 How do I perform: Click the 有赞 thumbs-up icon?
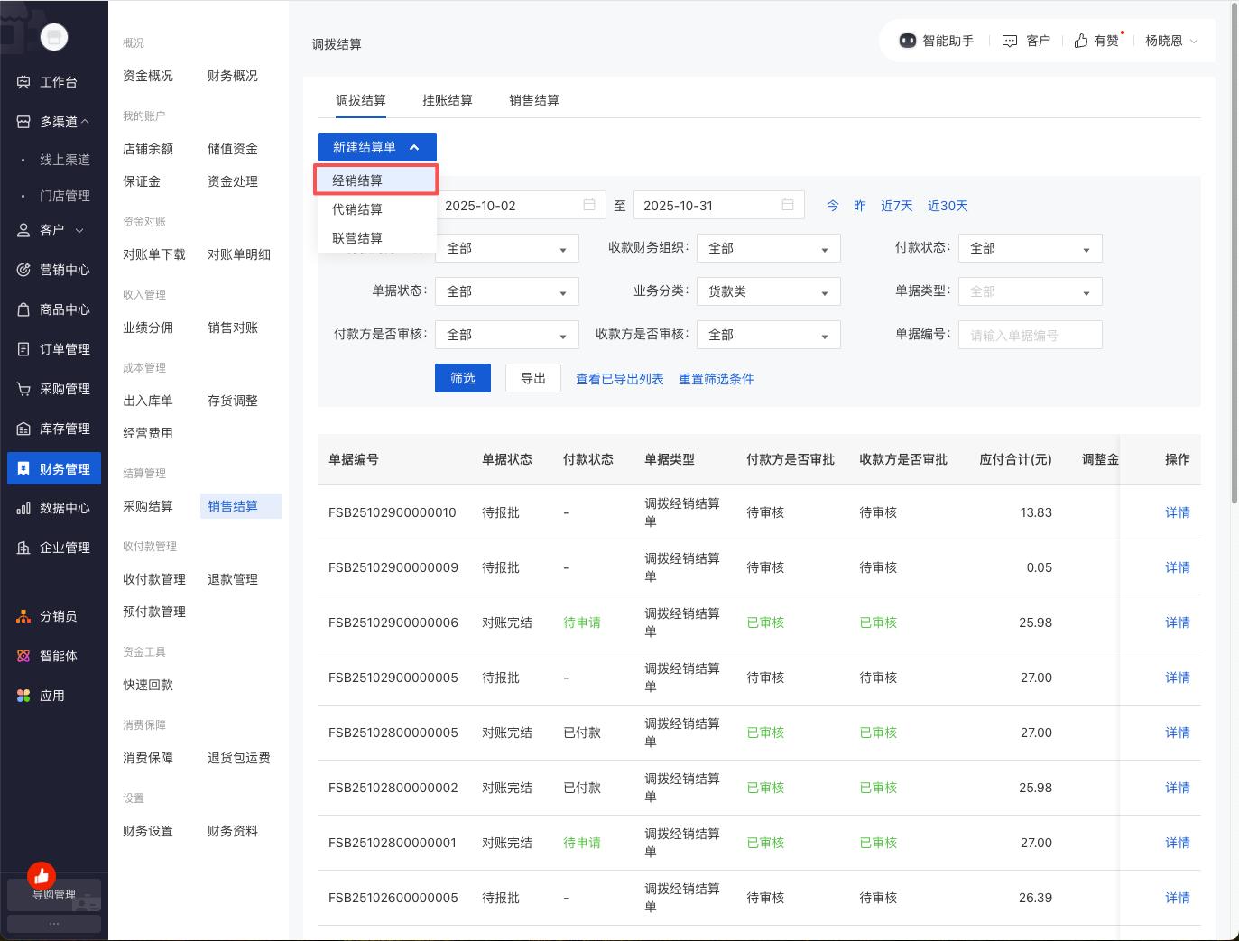[x=1080, y=41]
